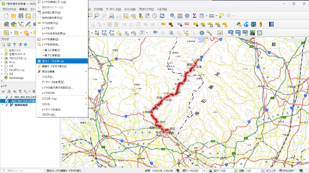Viewport: 309px width, 173px height.
Task: Collapse the 地理院地図 layer group arrow
Action: pos(2,105)
